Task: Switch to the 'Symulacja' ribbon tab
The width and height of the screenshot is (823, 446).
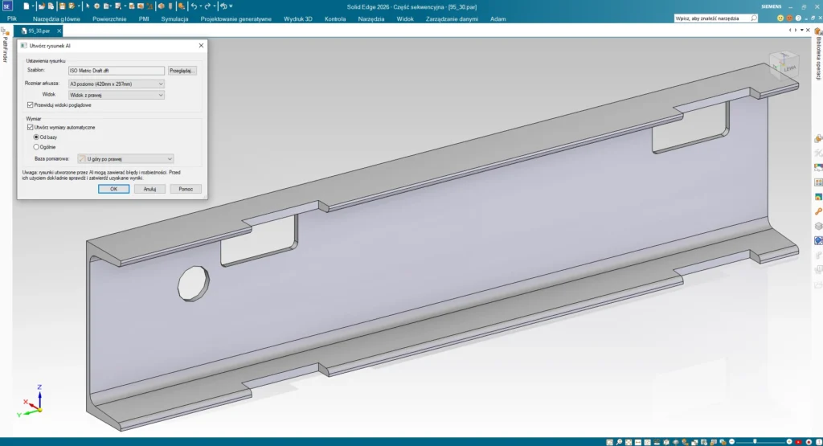Action: [174, 18]
